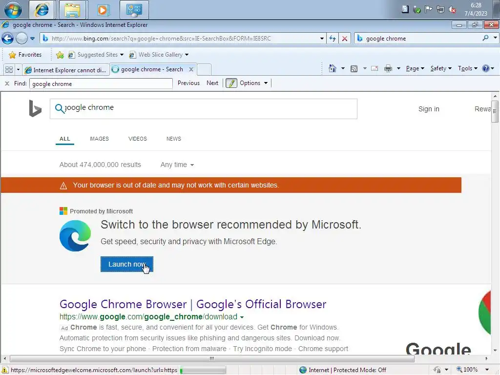Image resolution: width=500 pixels, height=375 pixels.
Task: Switch to Internet Explorer cannot display tab
Action: (66, 70)
